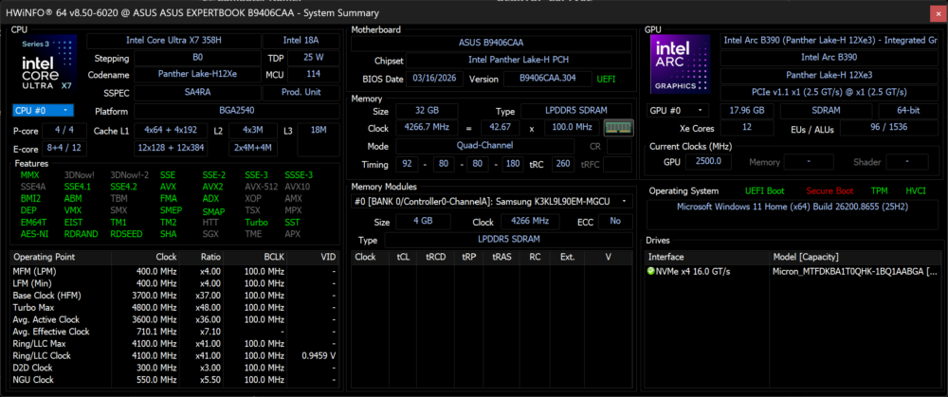Viewport: 948px width, 397px height.
Task: Click the Prod. Unit field
Action: 301,93
